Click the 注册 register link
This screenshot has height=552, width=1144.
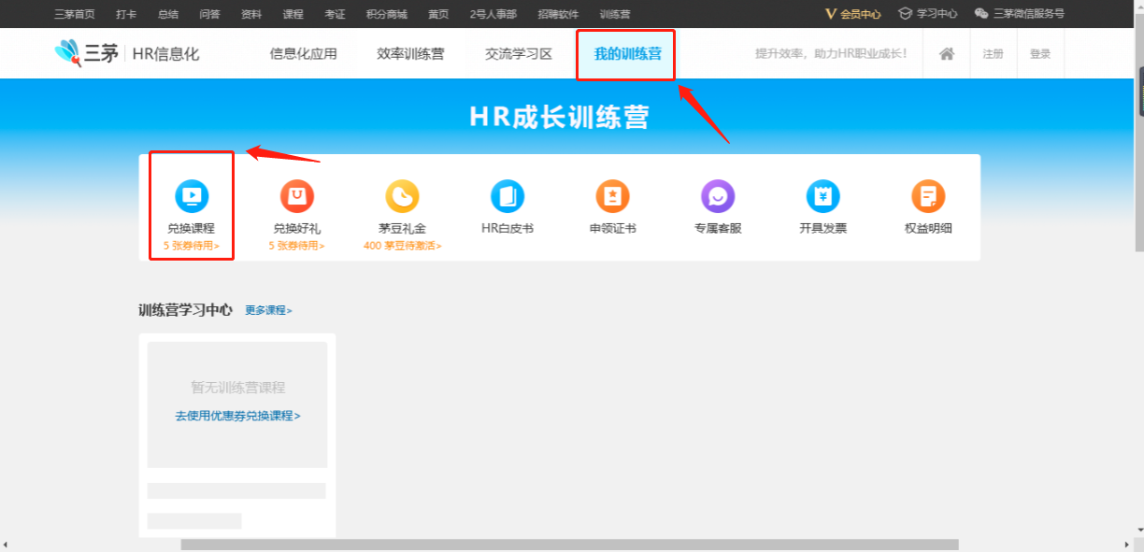[993, 54]
